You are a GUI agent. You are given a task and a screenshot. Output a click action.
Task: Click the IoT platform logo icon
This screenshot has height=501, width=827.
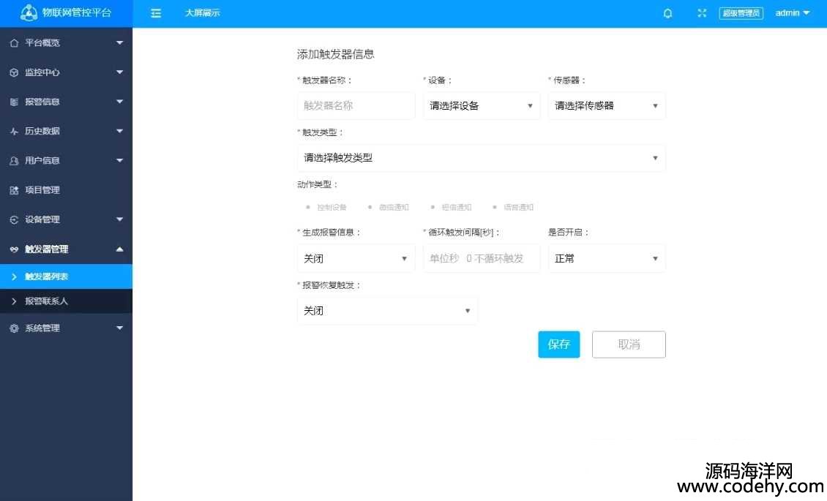[29, 12]
